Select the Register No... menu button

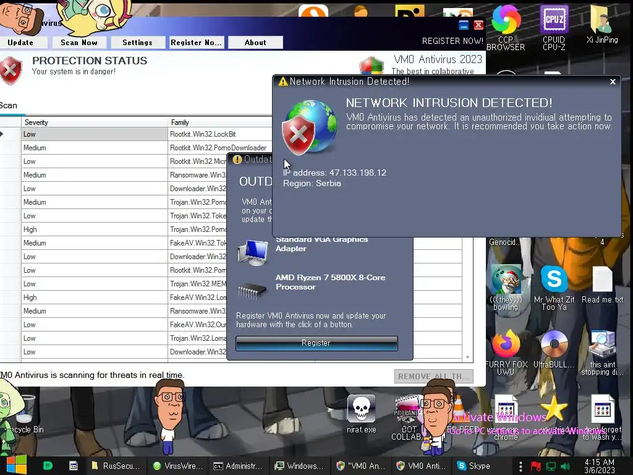[196, 43]
